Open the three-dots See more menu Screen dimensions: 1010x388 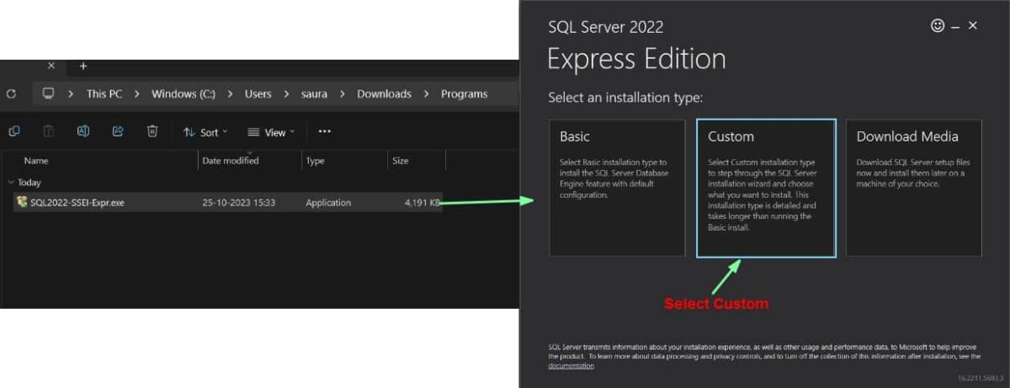(x=325, y=131)
